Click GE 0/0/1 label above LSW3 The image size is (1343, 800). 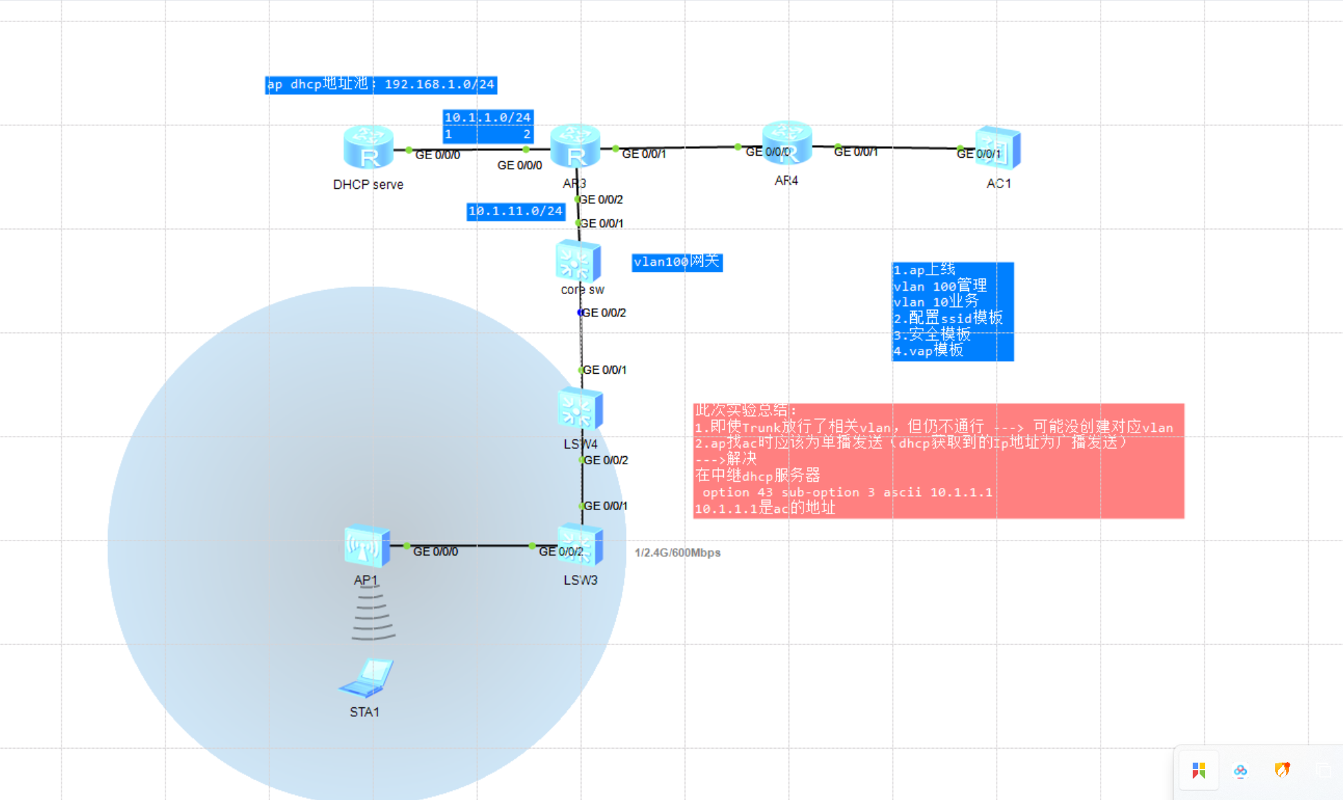(x=606, y=506)
